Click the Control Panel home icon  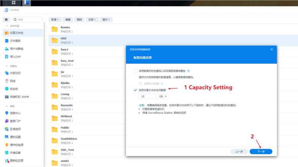point(7,19)
